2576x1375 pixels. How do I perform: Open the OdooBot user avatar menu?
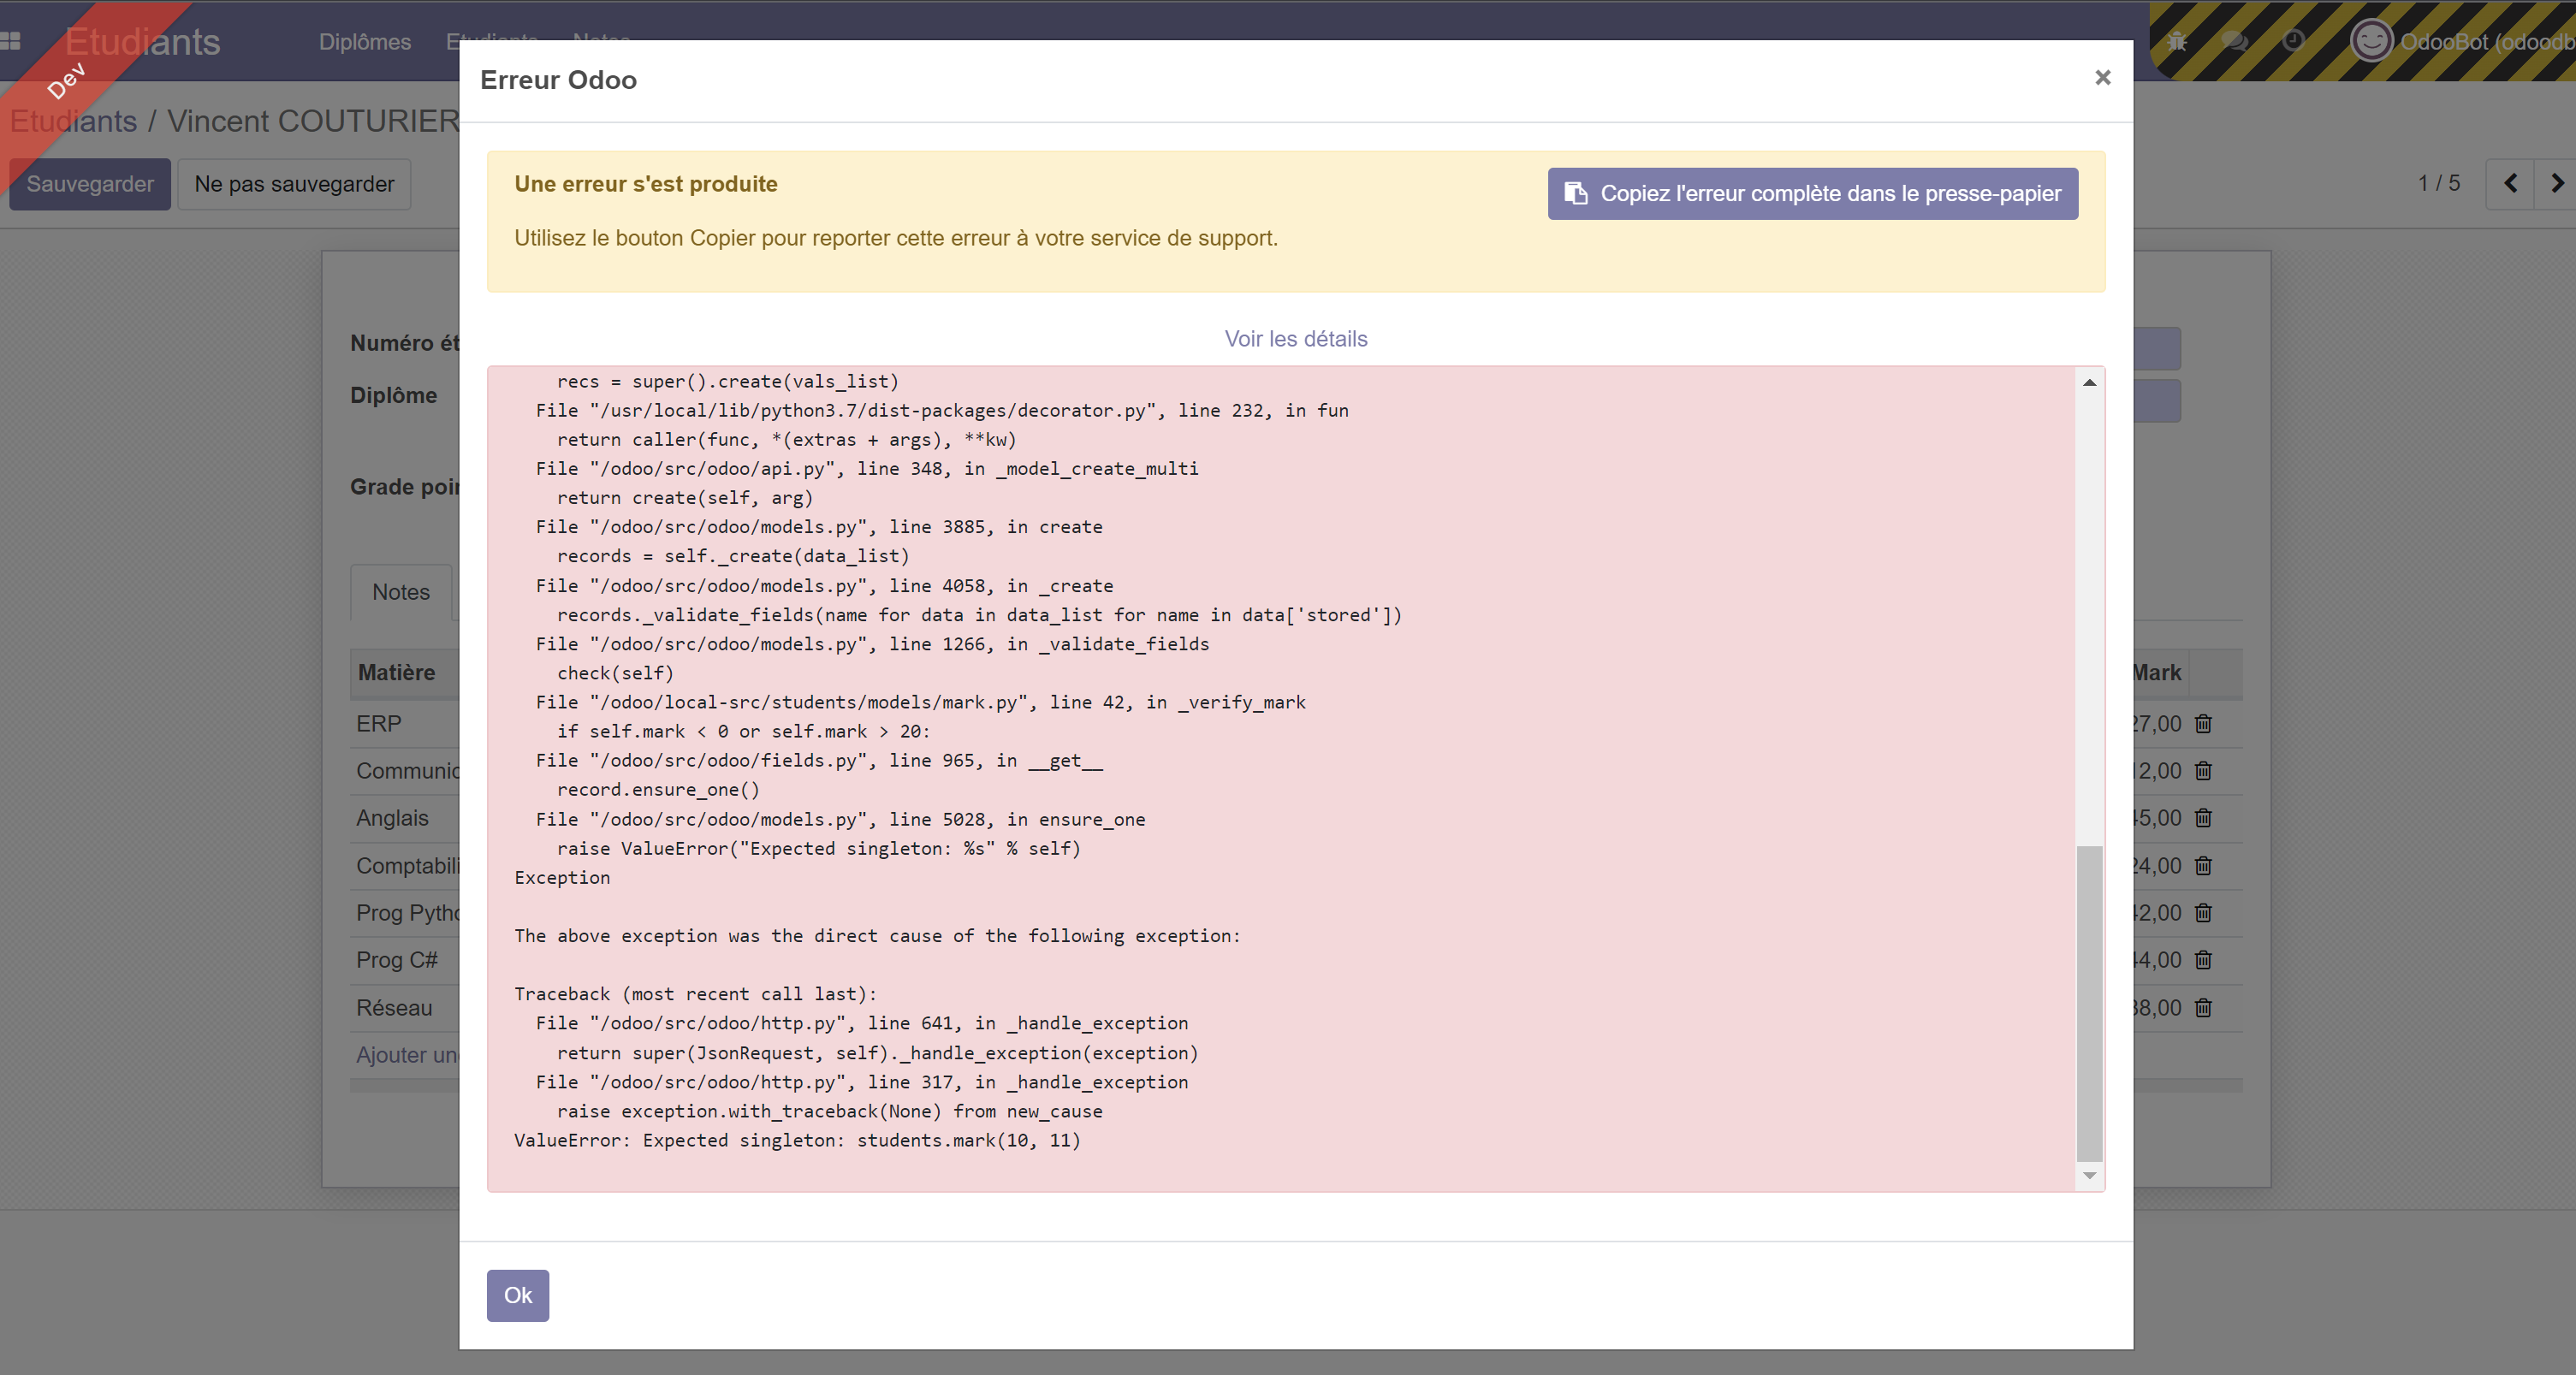[2371, 41]
